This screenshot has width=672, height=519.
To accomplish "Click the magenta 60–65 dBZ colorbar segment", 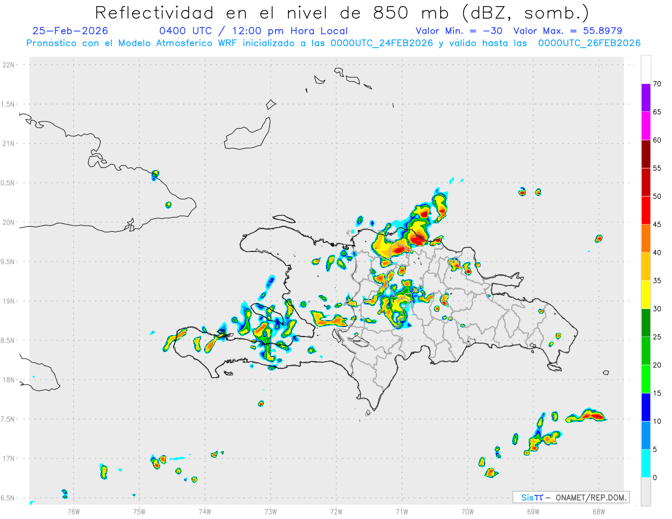I will (646, 126).
